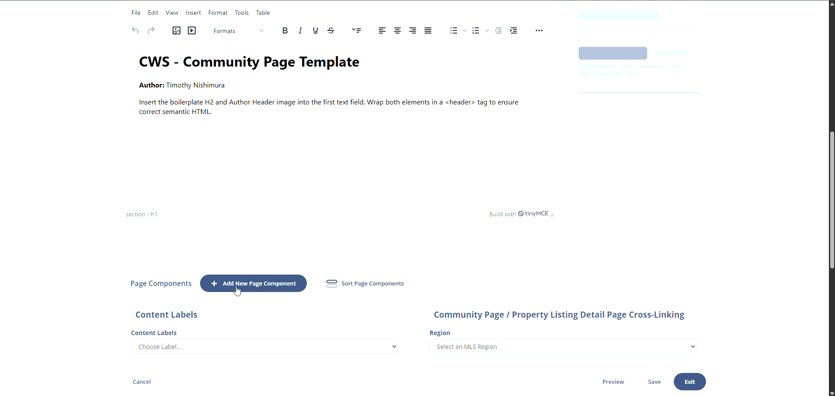Open the Tools menu

(242, 13)
